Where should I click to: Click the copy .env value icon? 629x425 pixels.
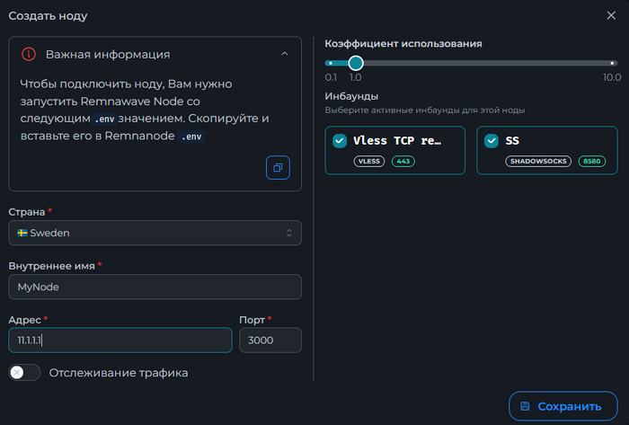[x=278, y=168]
